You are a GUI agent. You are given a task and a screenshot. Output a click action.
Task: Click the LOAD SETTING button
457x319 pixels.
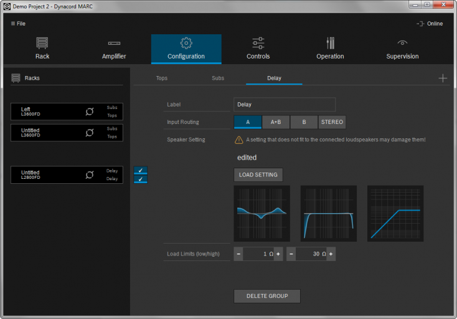(x=258, y=174)
